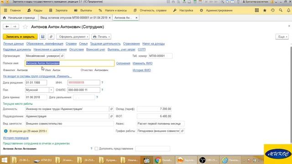Open search magnifier in top bar
This screenshot has height=164, width=292.
point(281,10)
